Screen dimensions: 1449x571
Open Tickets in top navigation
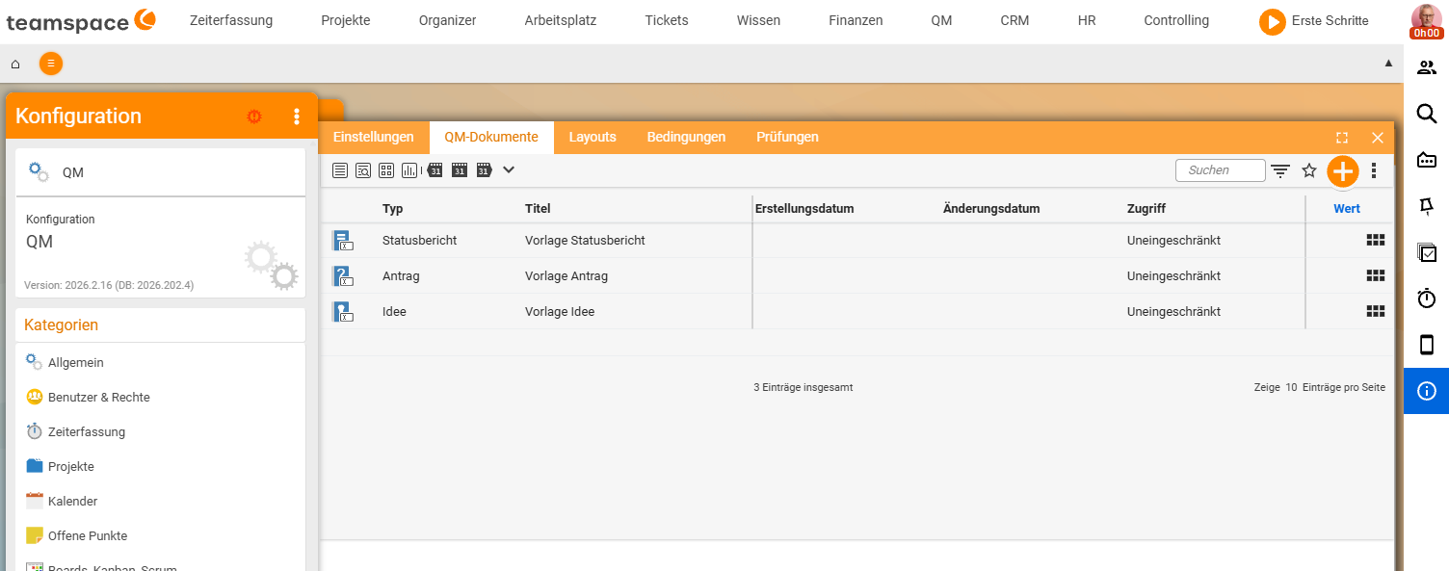tap(667, 20)
